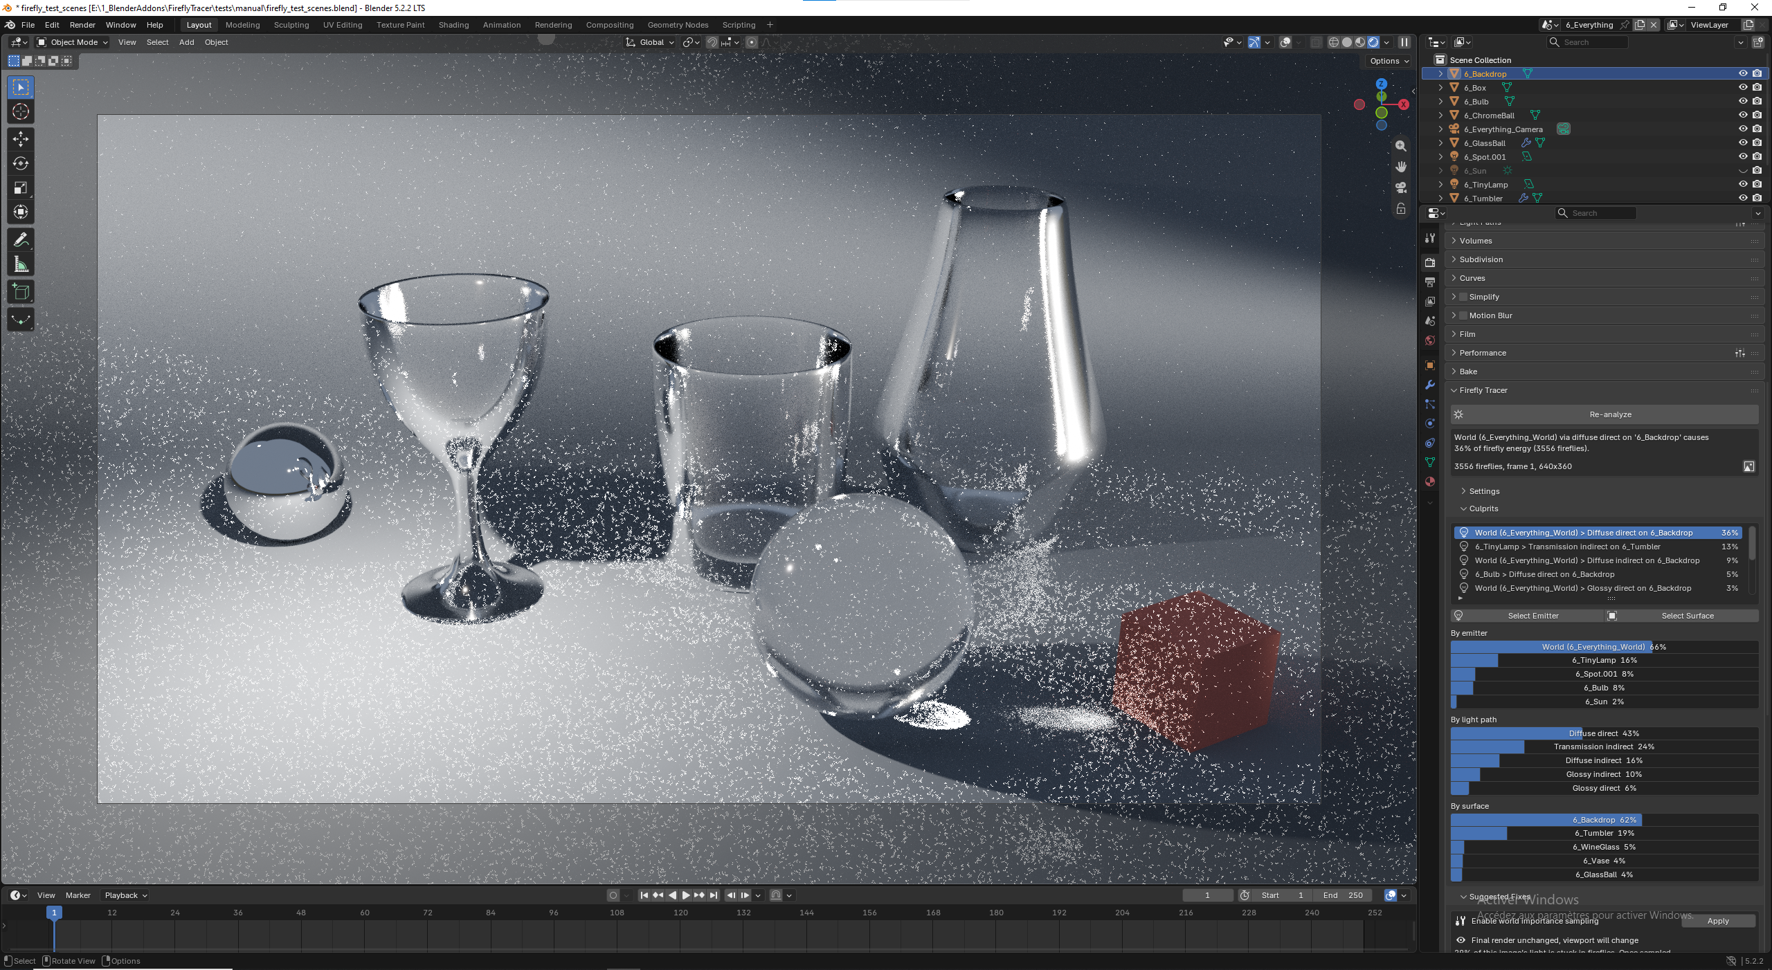Click the World emitter 66% bar

tap(1604, 647)
